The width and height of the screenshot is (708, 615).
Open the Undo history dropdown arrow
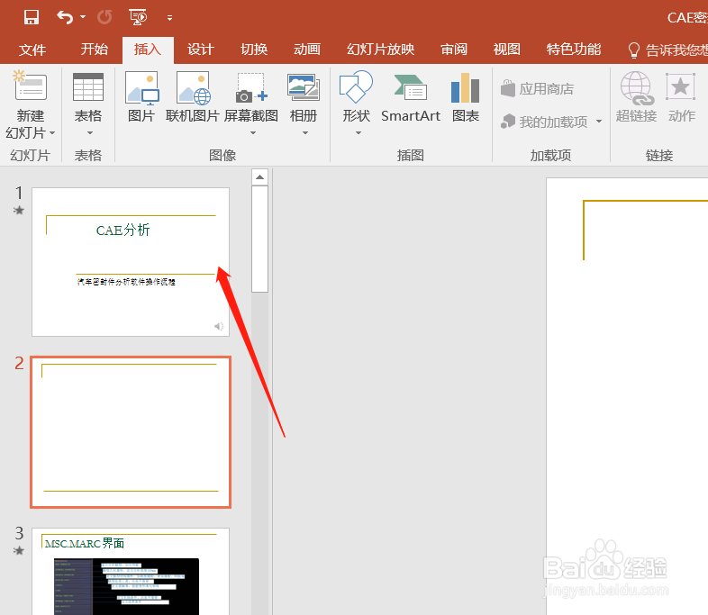point(83,17)
